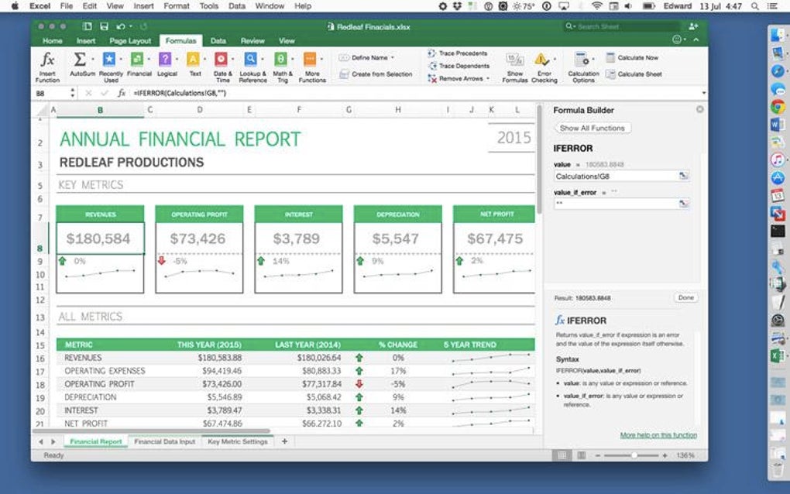This screenshot has width=790, height=494.
Task: Open Math & Trig functions
Action: click(x=280, y=60)
